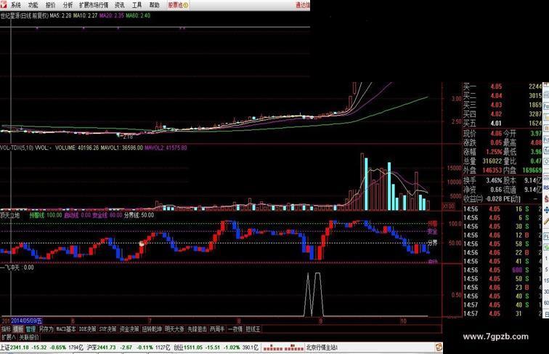Click the 14:56 tick row with volume 600

coord(502,270)
